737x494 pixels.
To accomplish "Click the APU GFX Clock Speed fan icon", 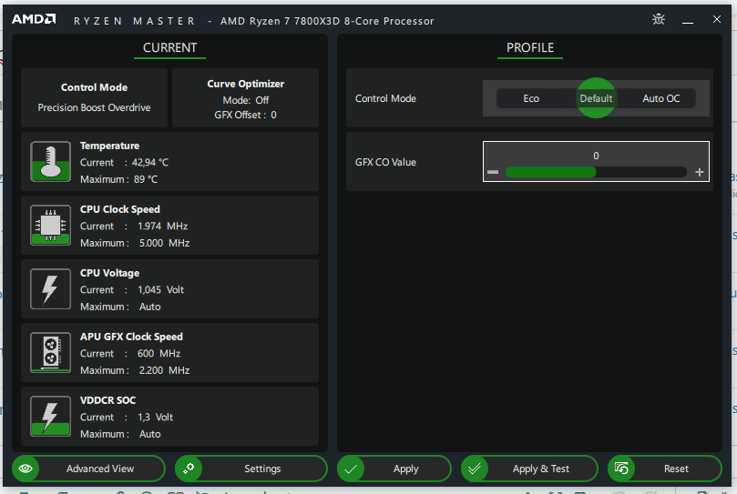I will 50,353.
